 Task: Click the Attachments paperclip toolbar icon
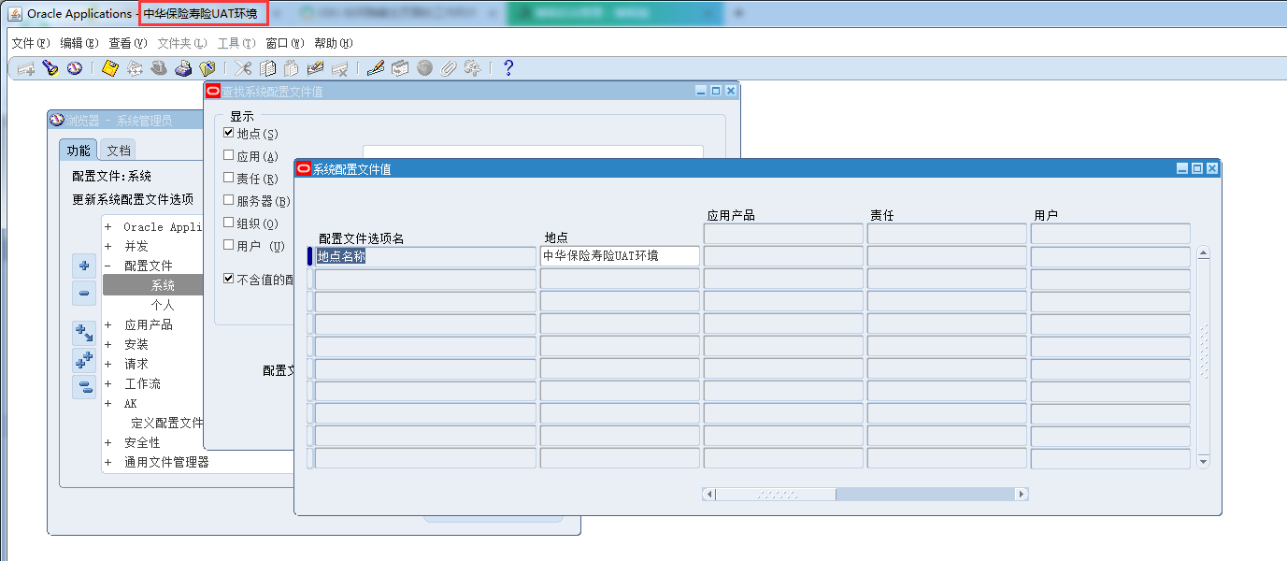coord(449,68)
